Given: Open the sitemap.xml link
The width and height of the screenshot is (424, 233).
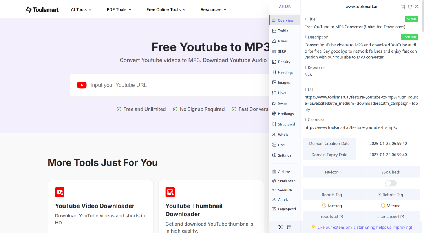Looking at the screenshot, I should click(391, 217).
